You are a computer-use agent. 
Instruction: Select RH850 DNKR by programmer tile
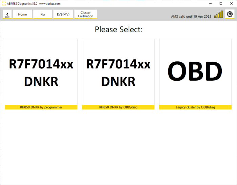point(41,74)
